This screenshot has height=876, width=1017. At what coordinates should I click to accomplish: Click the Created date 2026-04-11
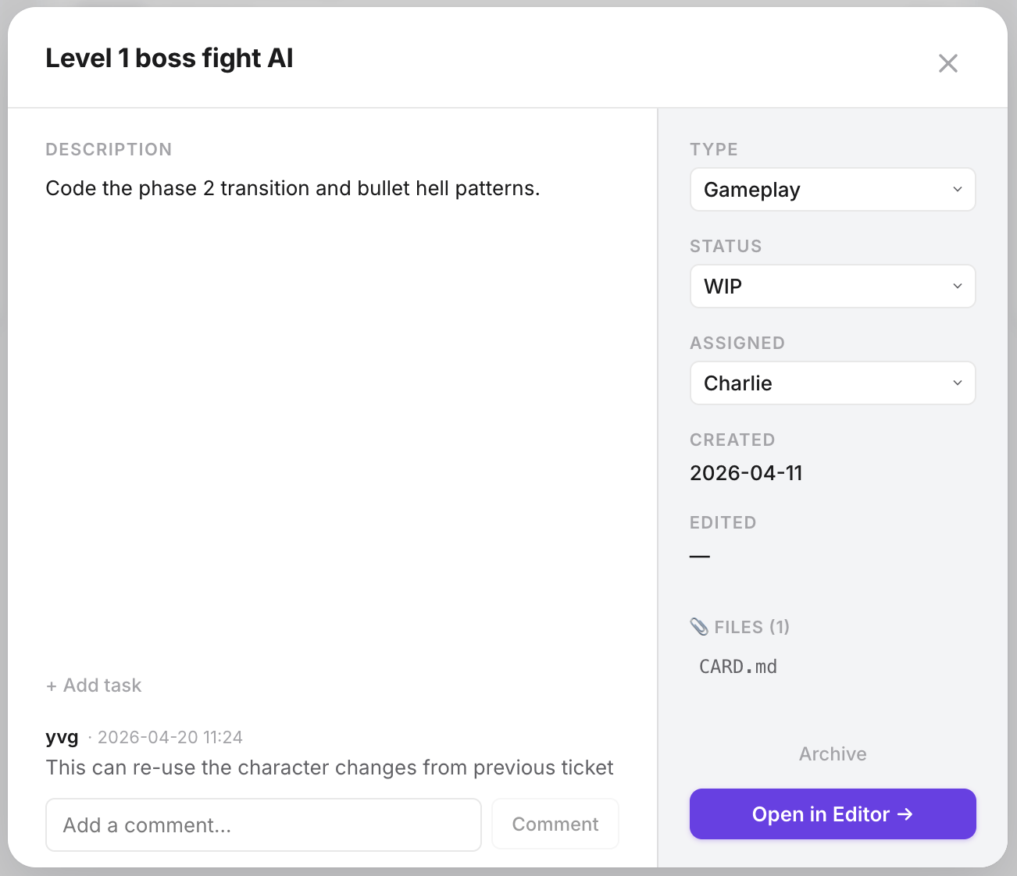pyautogui.click(x=746, y=473)
